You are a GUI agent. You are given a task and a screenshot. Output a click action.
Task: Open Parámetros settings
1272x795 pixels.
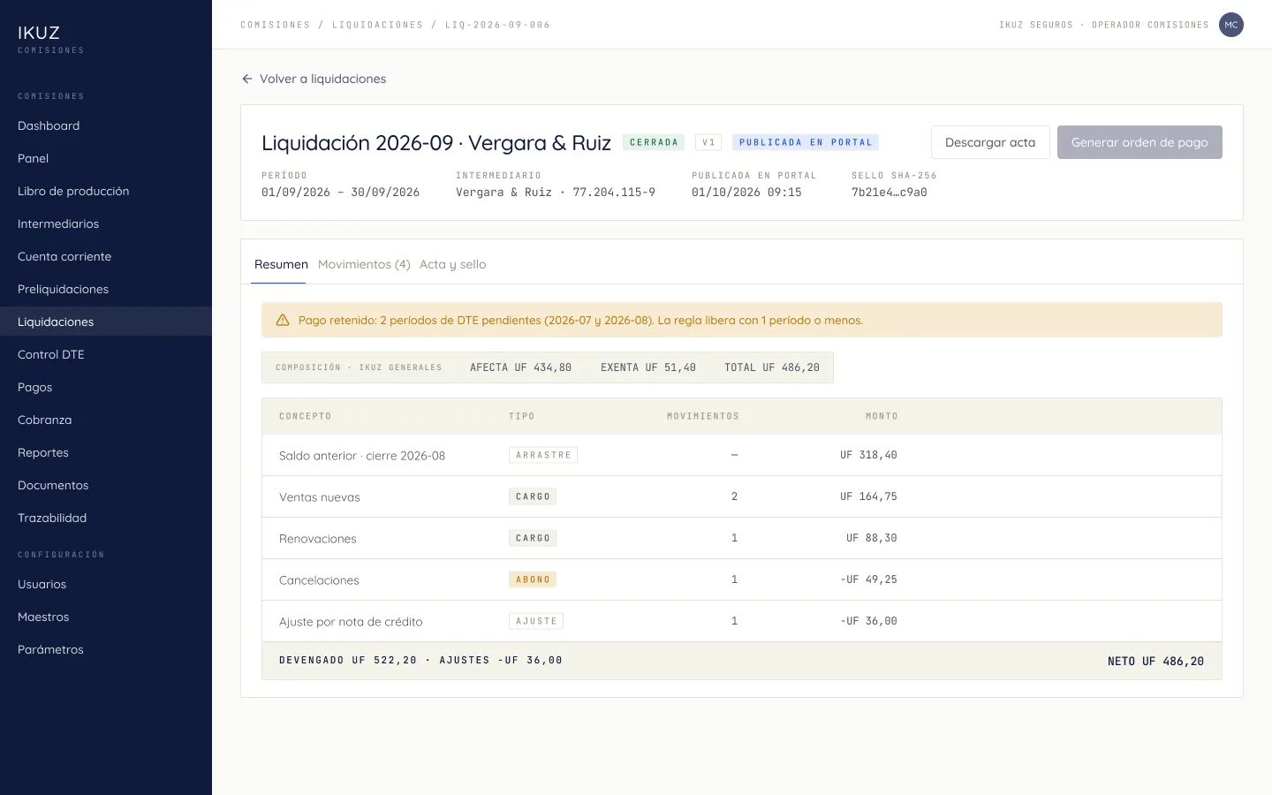point(106,649)
